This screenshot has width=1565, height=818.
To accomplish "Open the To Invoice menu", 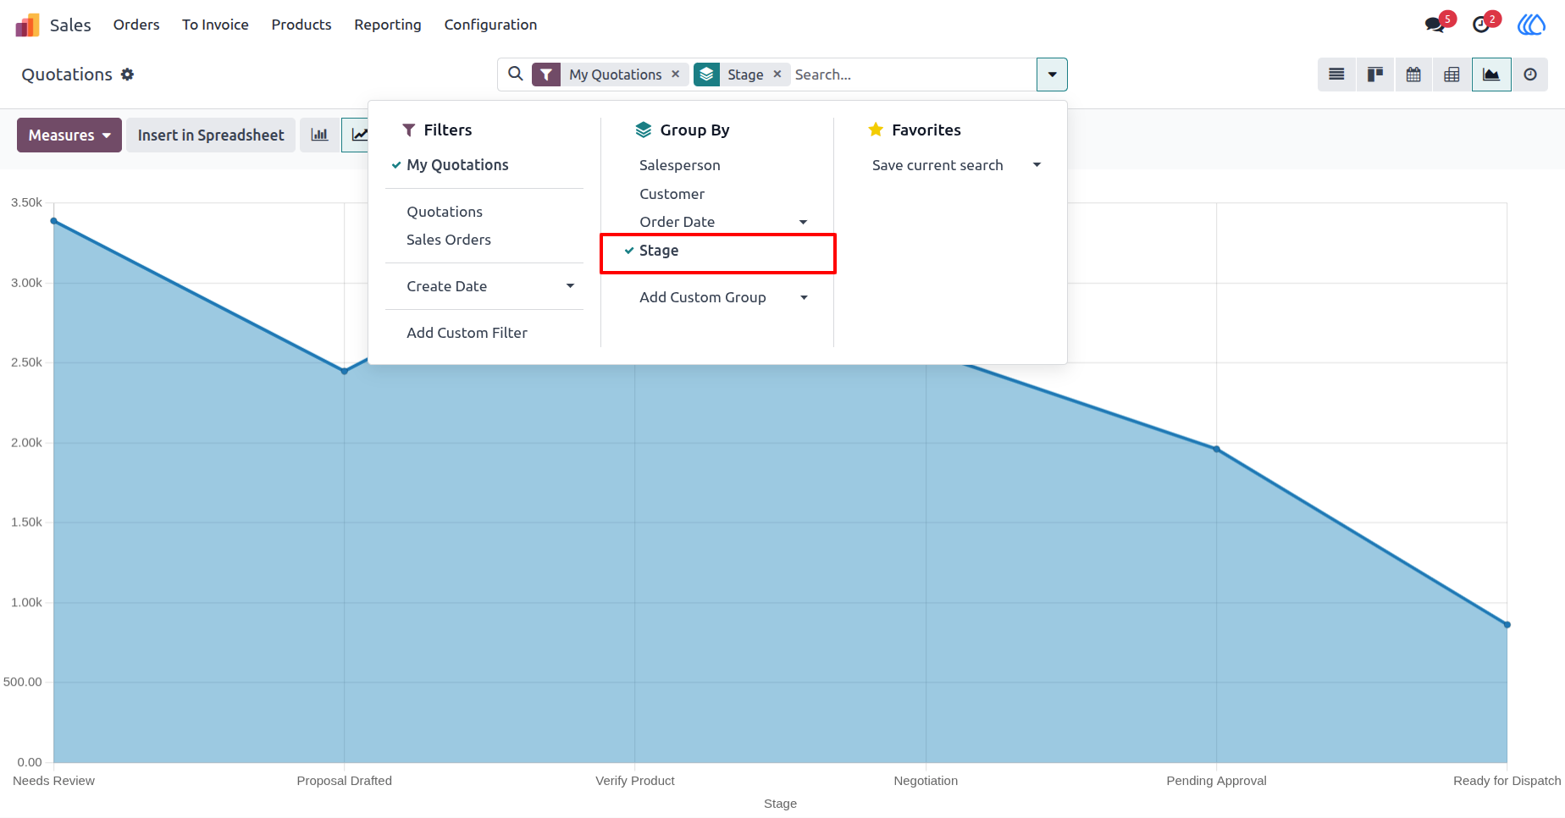I will click(x=215, y=25).
